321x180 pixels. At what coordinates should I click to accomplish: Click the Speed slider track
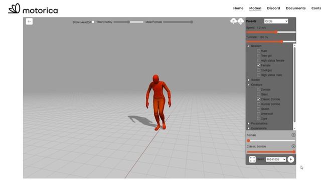(271, 32)
